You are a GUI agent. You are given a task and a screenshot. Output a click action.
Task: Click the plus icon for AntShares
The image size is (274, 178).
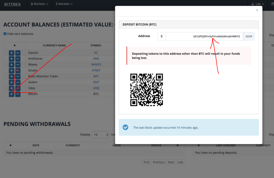[x=12, y=59]
